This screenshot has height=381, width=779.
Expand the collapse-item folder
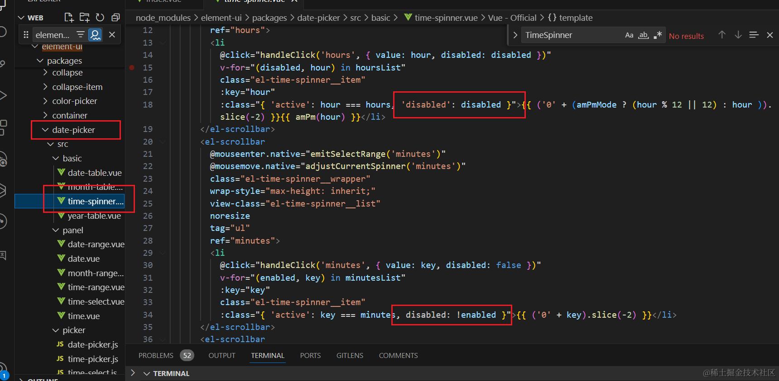point(45,87)
